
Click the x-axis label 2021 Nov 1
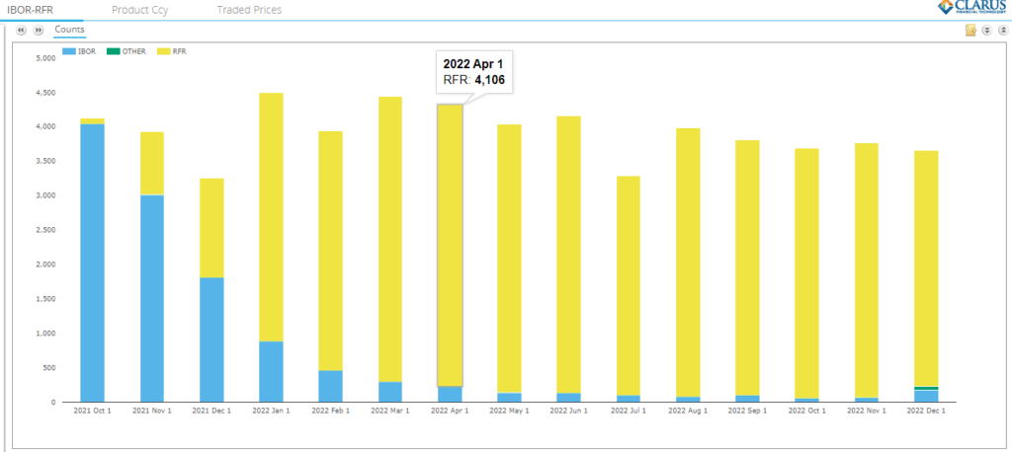click(x=151, y=411)
